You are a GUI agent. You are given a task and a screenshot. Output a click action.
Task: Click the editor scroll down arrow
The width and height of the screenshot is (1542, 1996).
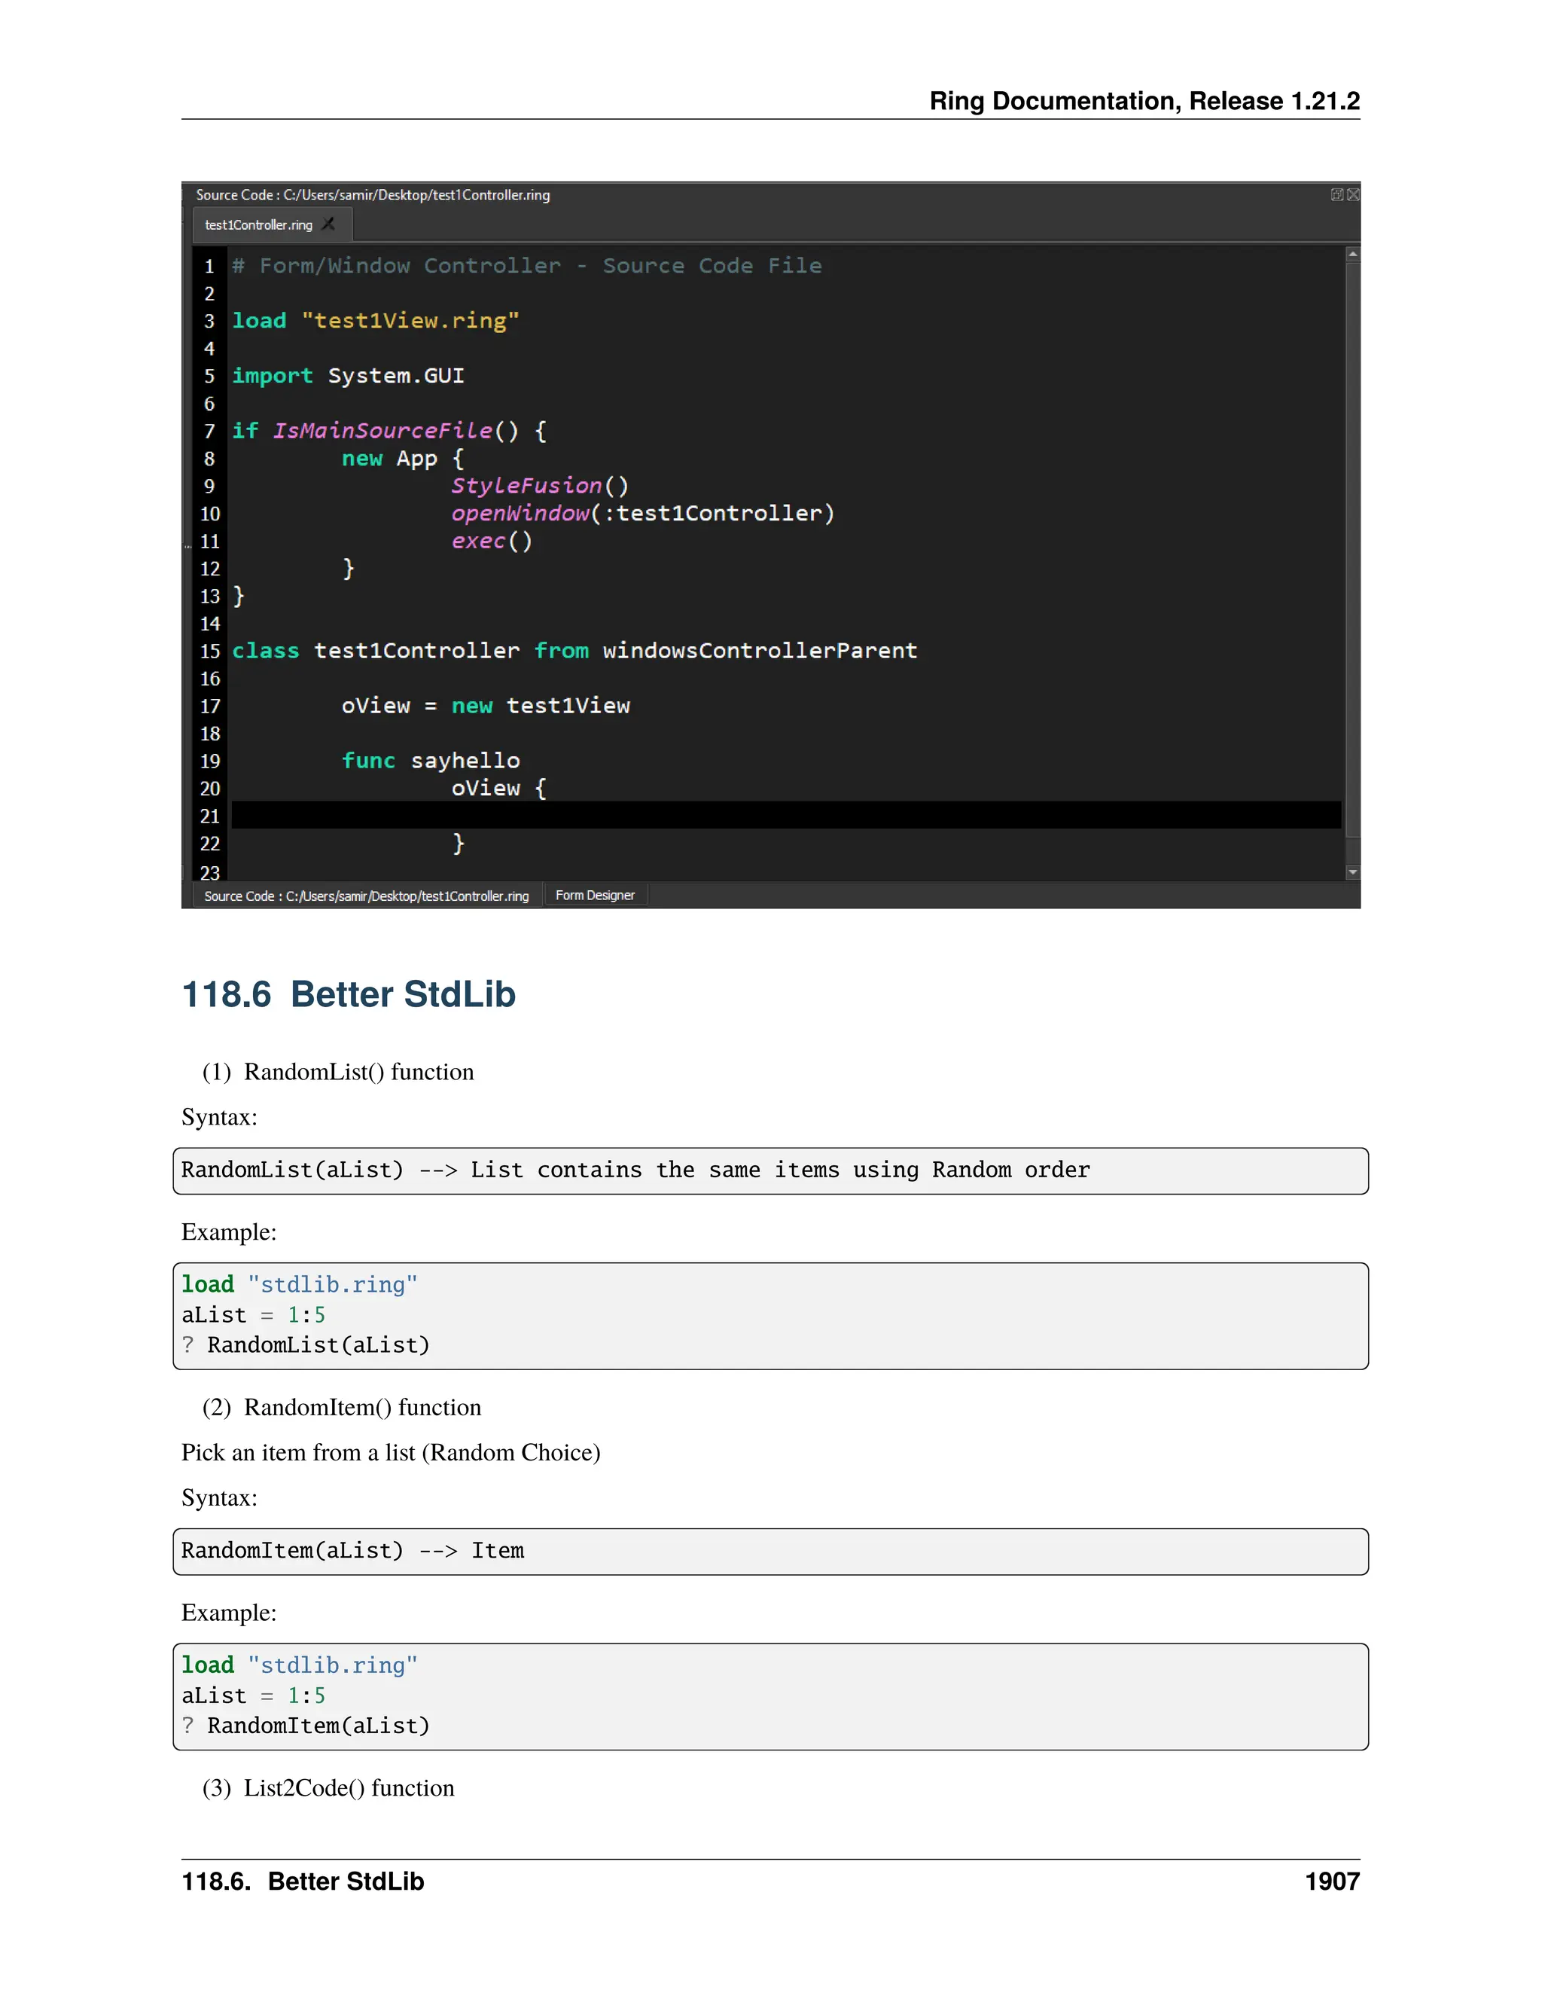pyautogui.click(x=1353, y=873)
